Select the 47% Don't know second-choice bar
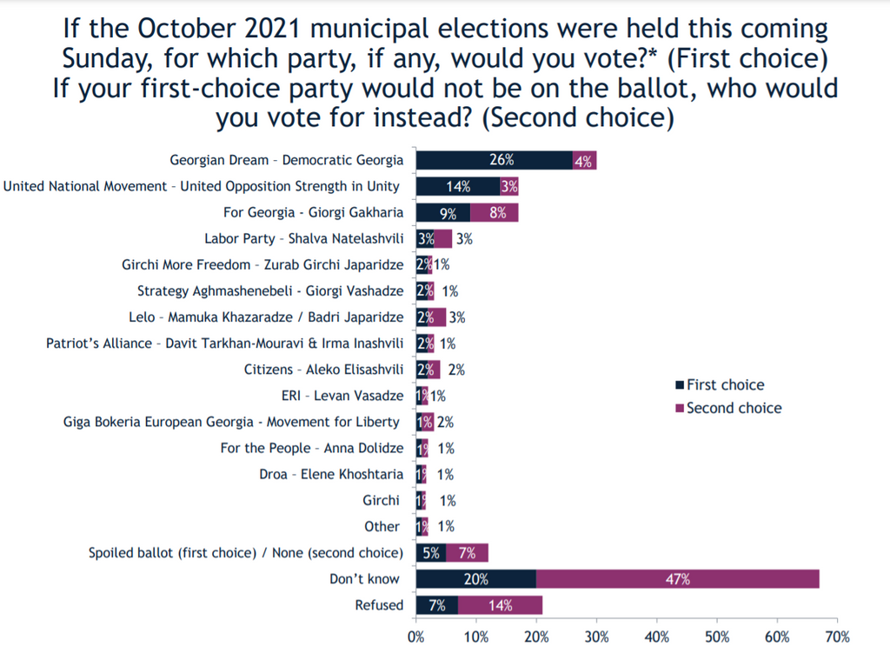 (678, 579)
